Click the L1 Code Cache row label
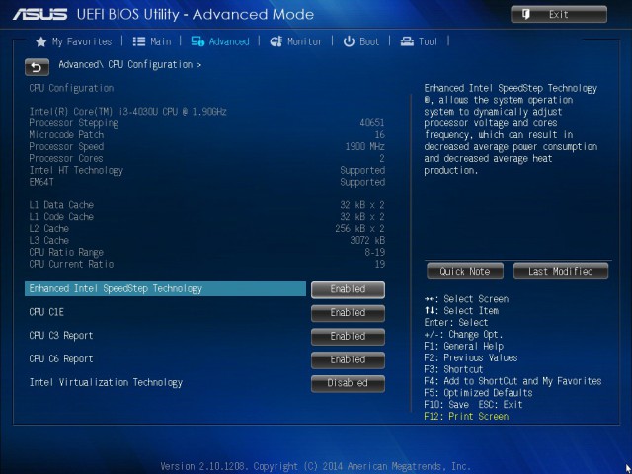Screen dimensions: 632x474 [61, 217]
